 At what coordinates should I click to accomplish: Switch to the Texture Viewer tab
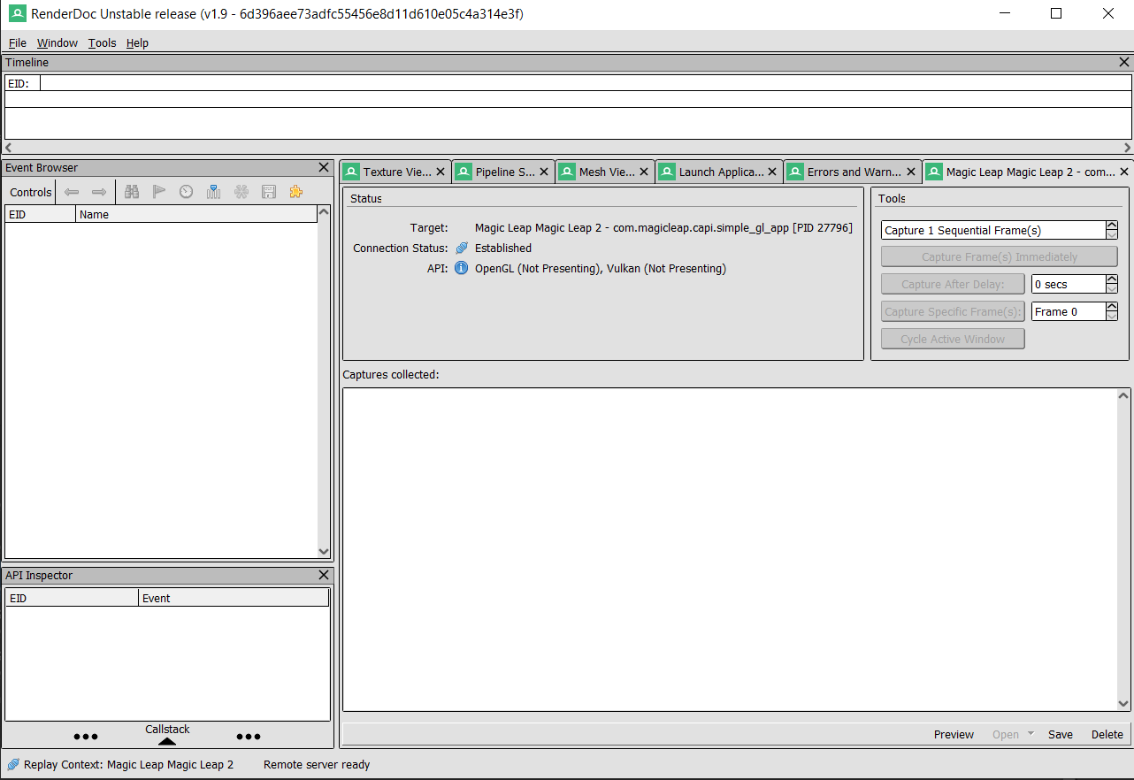(x=395, y=172)
